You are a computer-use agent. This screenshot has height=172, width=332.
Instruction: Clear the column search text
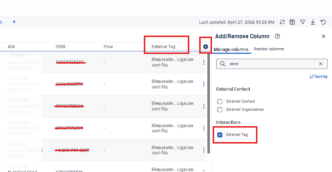[x=321, y=64]
